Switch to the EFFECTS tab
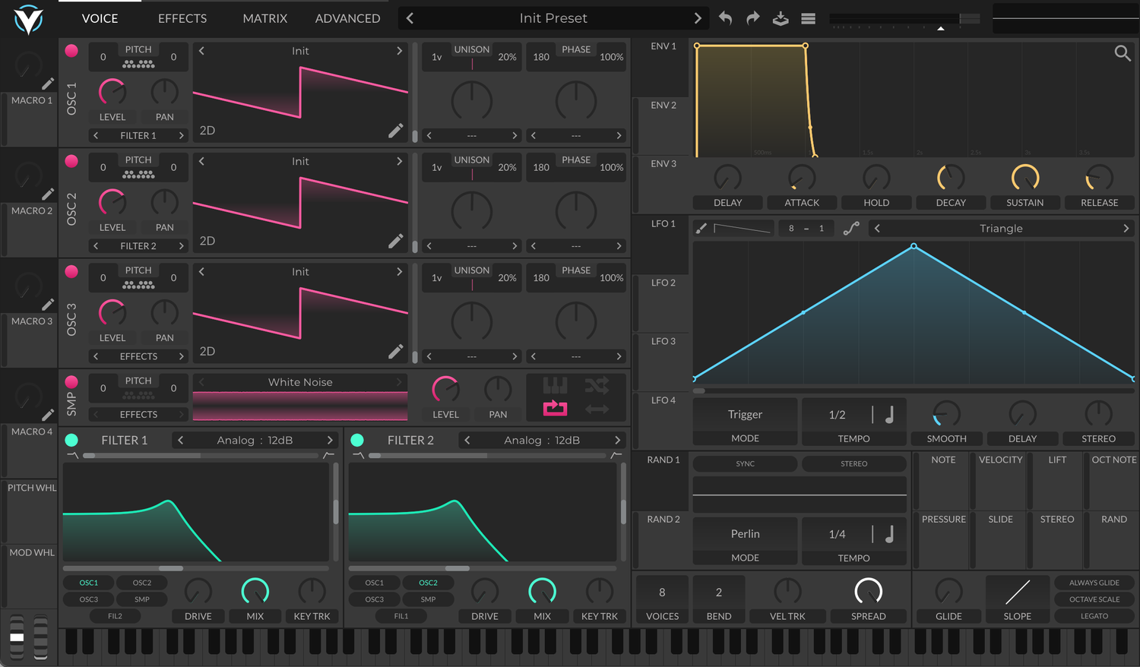The height and width of the screenshot is (667, 1140). click(182, 18)
